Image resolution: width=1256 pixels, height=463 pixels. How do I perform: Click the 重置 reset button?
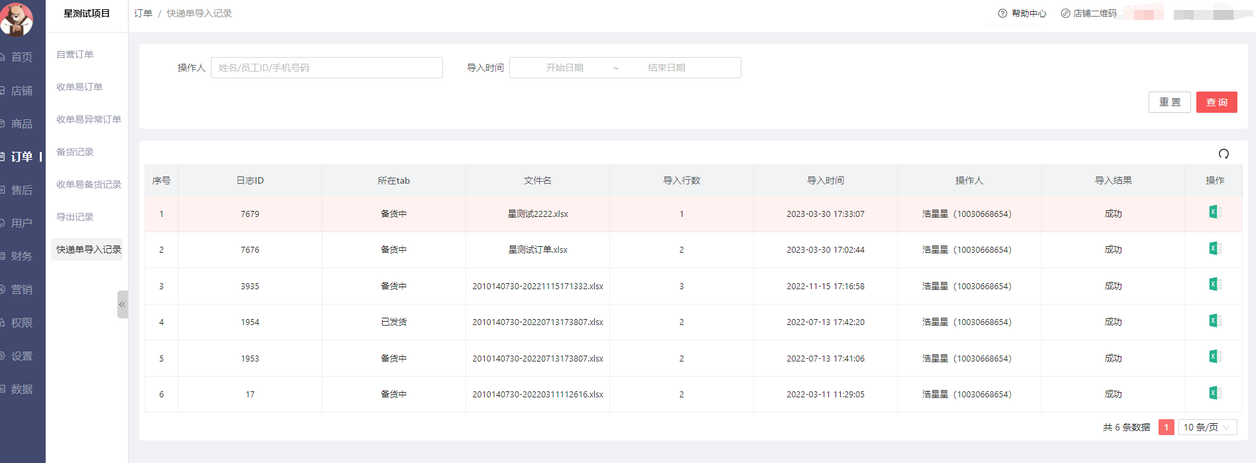[1169, 102]
